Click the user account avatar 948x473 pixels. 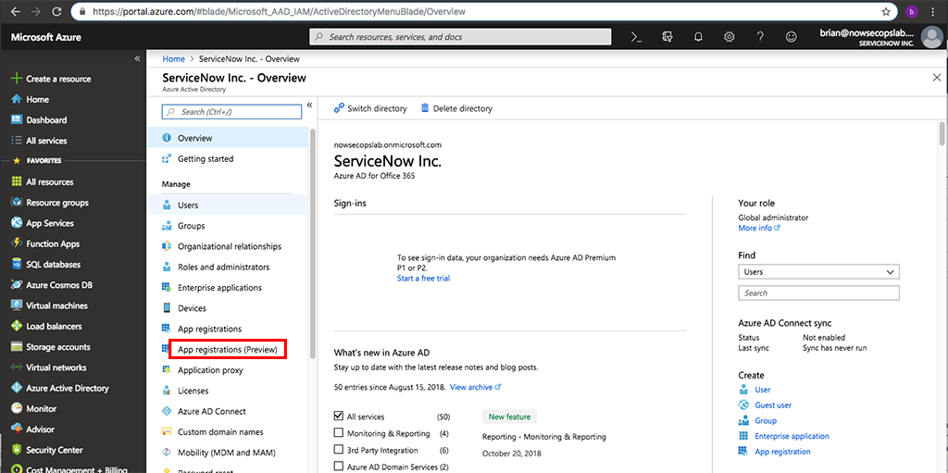coord(931,38)
